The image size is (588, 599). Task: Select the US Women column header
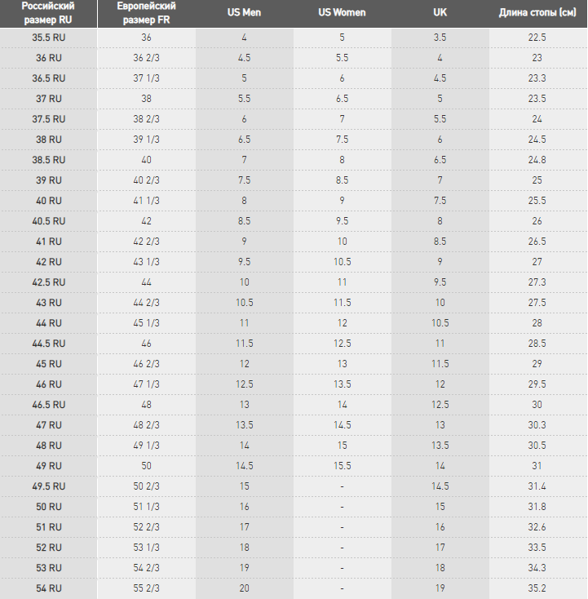342,12
